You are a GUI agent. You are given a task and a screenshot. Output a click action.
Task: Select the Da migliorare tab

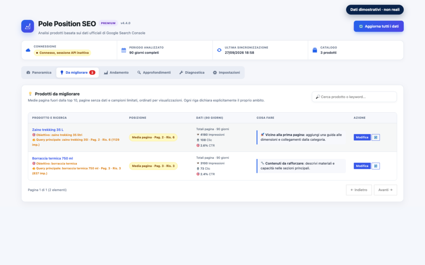point(78,72)
